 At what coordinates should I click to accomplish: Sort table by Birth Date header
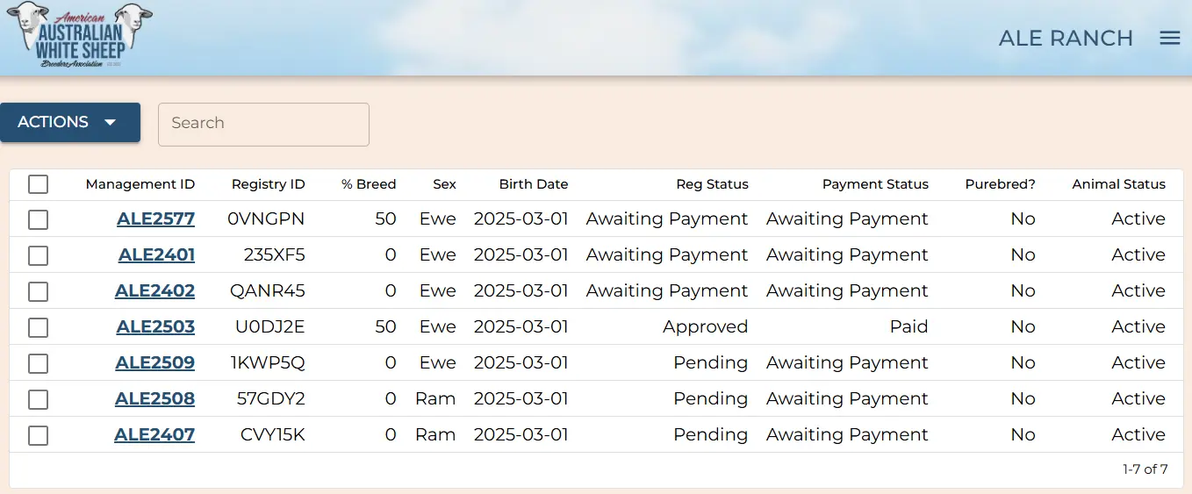click(533, 184)
